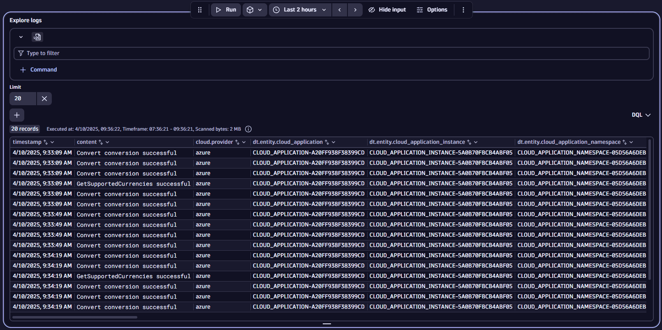Add a Command to the query

[39, 70]
